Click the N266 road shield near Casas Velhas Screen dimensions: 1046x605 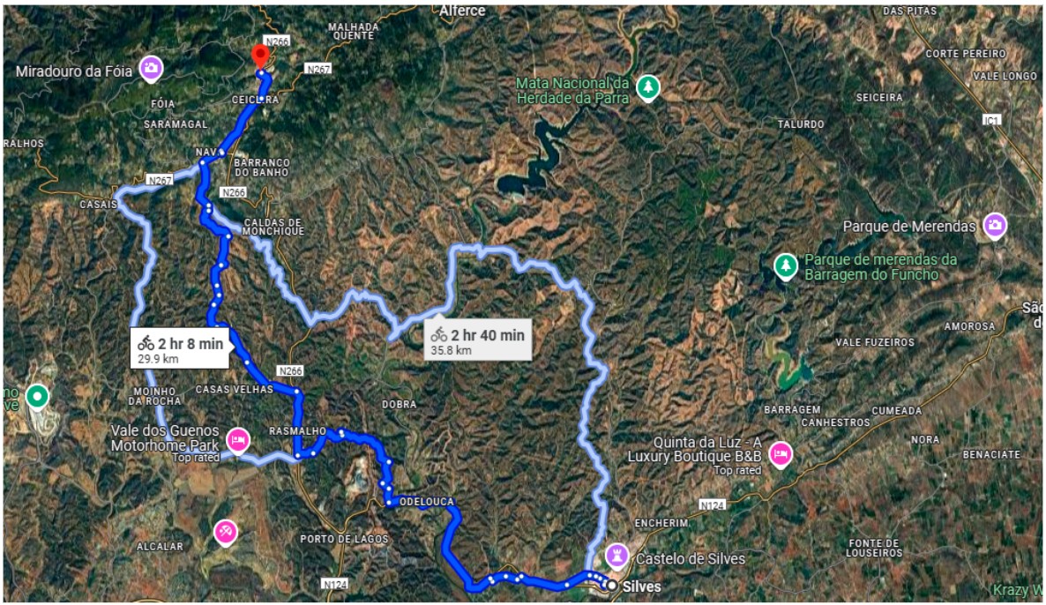click(x=290, y=371)
